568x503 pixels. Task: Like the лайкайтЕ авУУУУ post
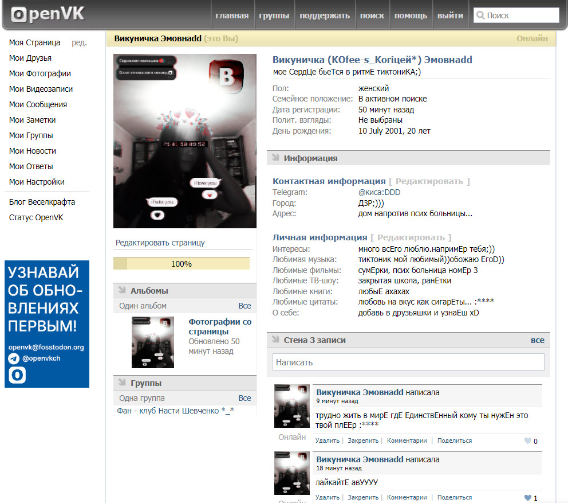pyautogui.click(x=528, y=498)
